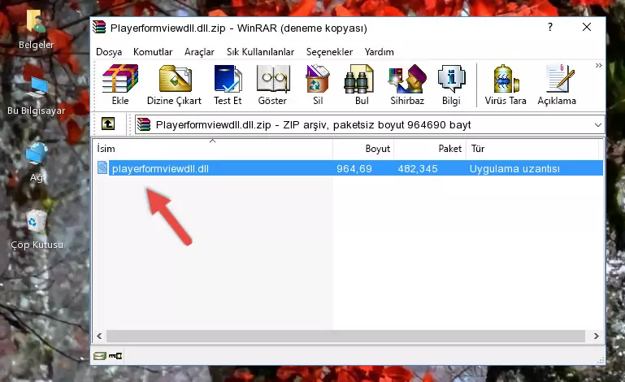This screenshot has width=625, height=382.
Task: Open the Seçenekler menu
Action: click(x=329, y=52)
